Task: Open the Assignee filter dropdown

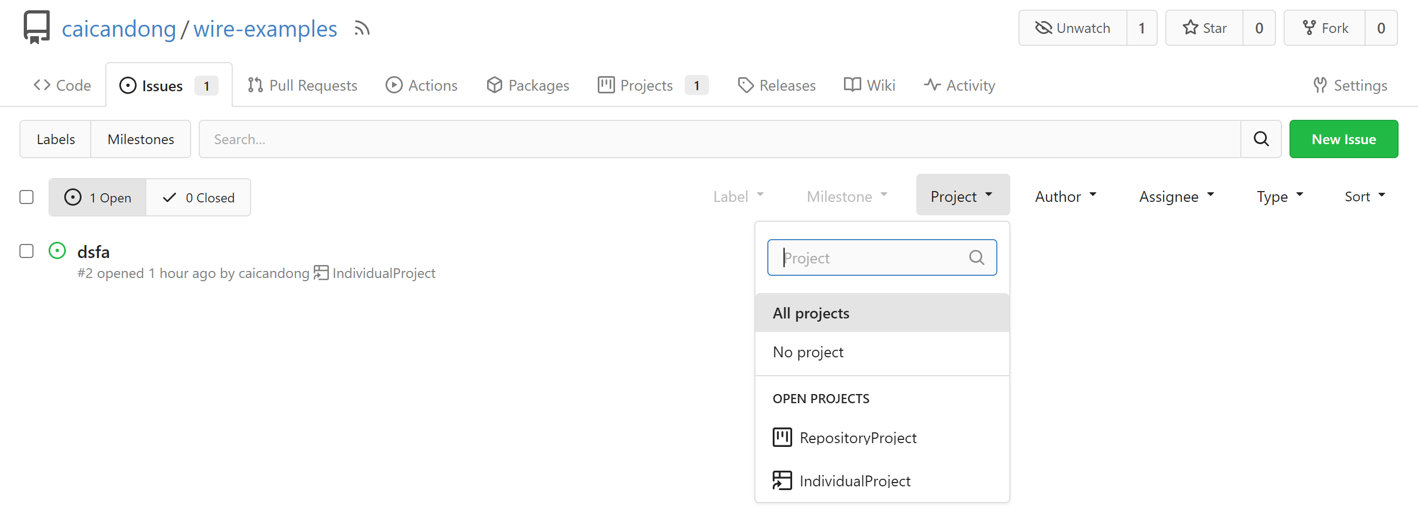Action: coord(1176,196)
